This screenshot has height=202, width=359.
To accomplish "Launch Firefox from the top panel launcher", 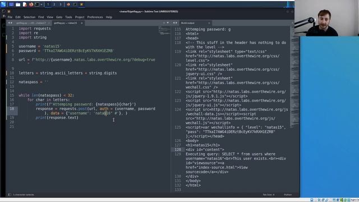I will (x=31, y=4).
